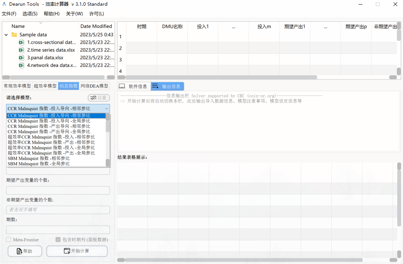Image resolution: width=403 pixels, height=264 pixels.
Task: Open the 文件(F) menu
Action: tap(10, 14)
